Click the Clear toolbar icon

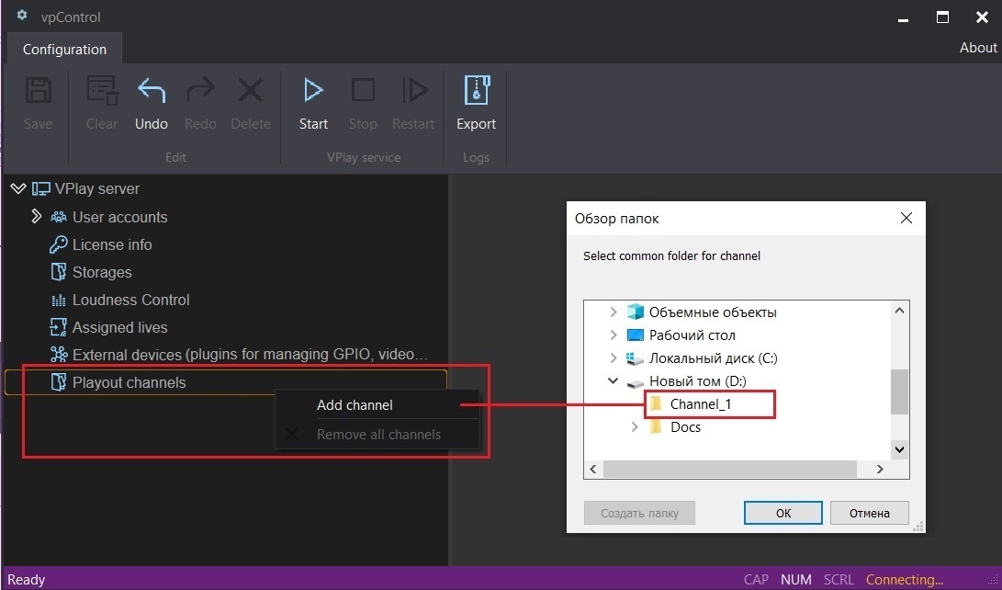[x=102, y=91]
